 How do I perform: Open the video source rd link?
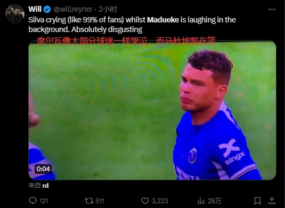[45, 186]
